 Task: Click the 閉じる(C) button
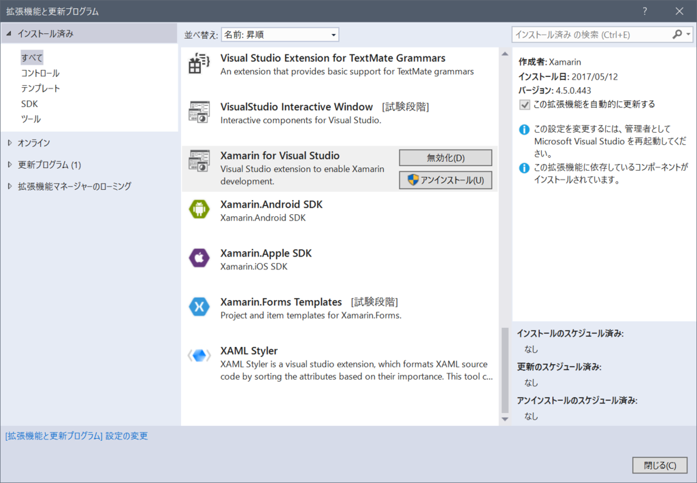pyautogui.click(x=660, y=465)
